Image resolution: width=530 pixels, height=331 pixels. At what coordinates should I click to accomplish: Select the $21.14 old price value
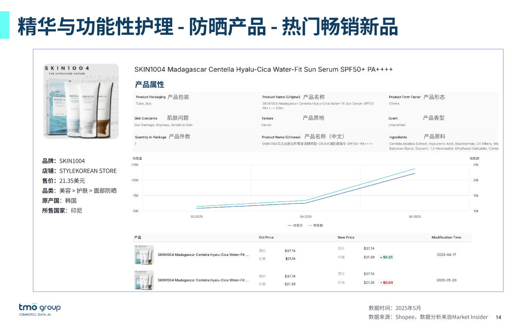[x=291, y=259]
